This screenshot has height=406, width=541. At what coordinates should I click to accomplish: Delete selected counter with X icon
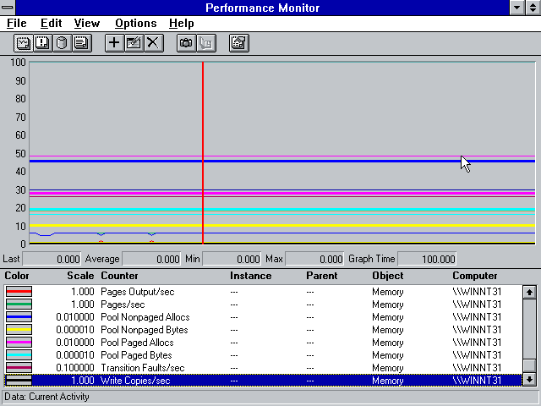(154, 43)
